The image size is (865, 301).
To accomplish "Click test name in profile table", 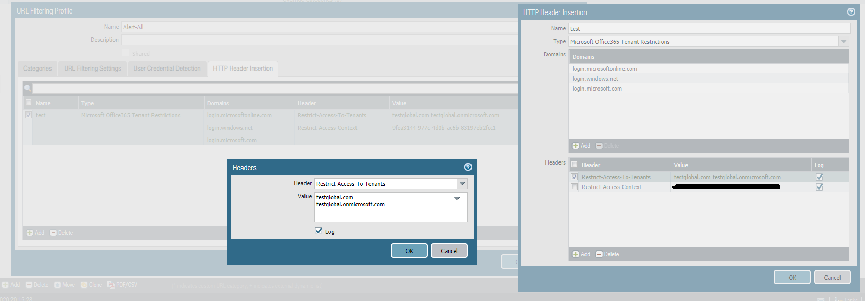I will [x=41, y=115].
